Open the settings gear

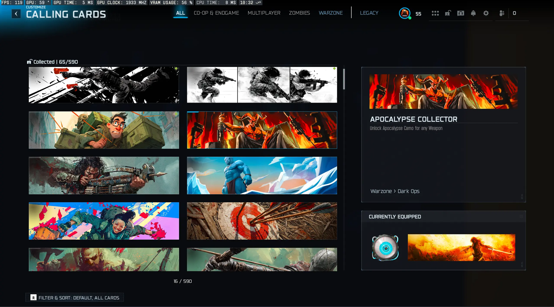point(486,13)
